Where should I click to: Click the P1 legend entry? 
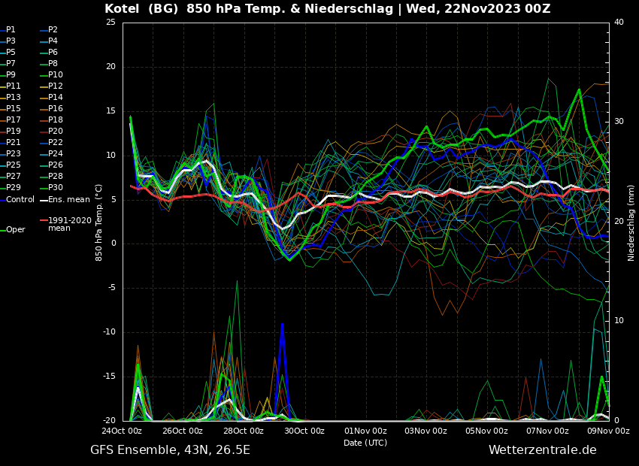coord(11,30)
